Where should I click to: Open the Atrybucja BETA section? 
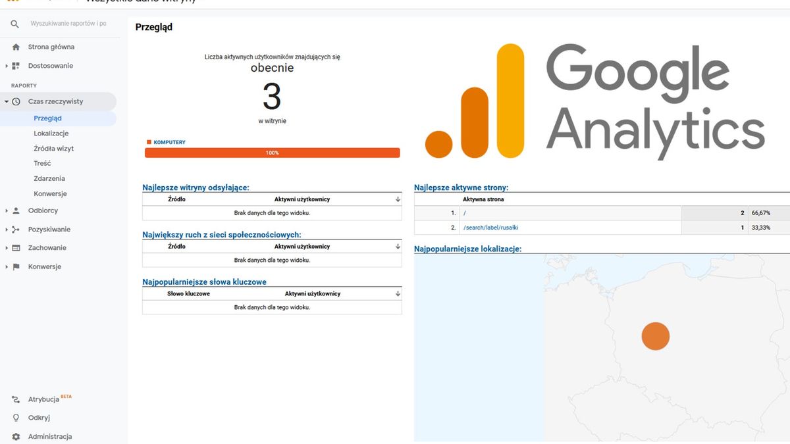click(x=50, y=399)
